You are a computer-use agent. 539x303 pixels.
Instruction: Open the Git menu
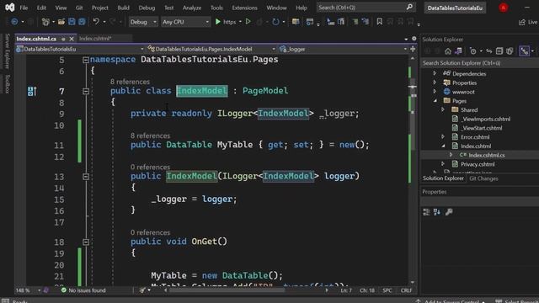[79, 8]
